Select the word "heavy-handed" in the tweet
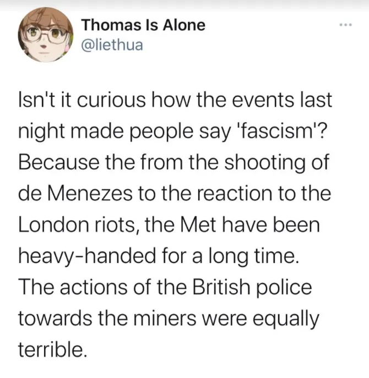Image resolution: width=369 pixels, height=378 pixels. (x=88, y=256)
